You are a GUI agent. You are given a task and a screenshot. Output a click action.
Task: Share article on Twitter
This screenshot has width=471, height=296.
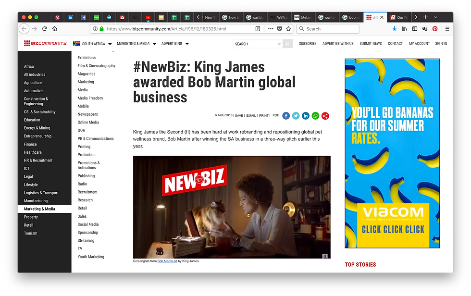296,116
